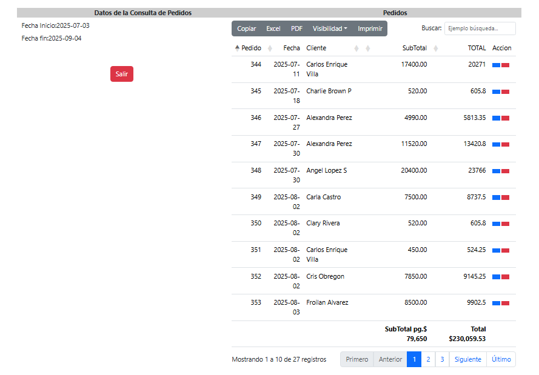Sort orders by Pedido column arrow

click(238, 48)
